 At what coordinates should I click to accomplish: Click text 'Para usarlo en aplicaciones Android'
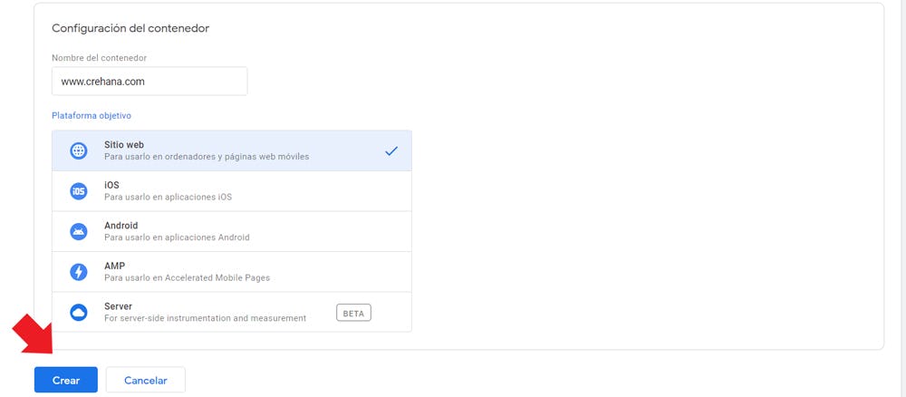(x=177, y=237)
